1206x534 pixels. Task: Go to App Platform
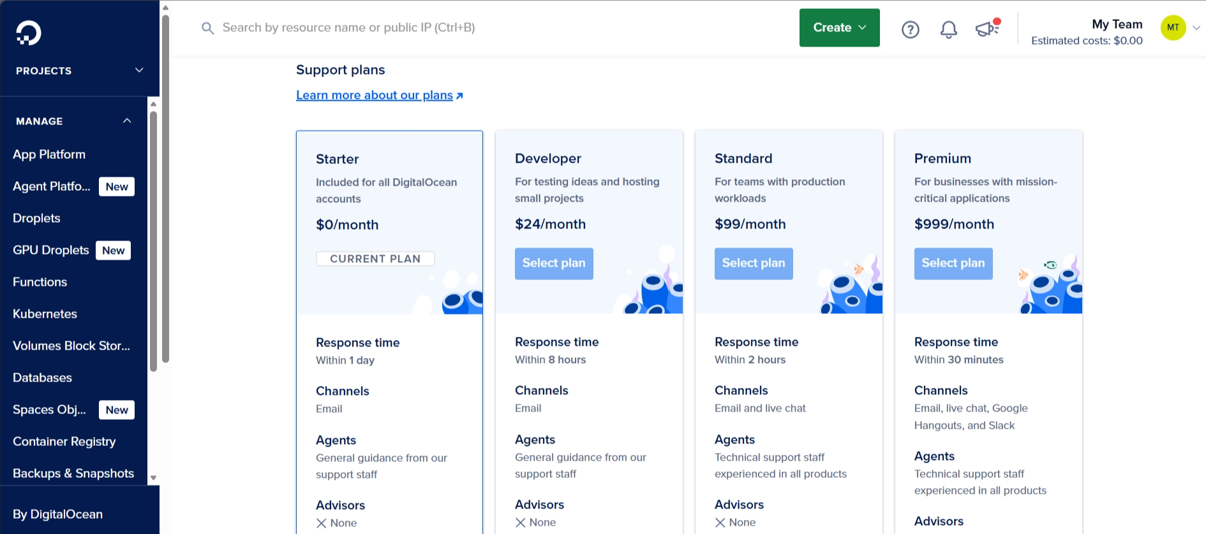click(x=49, y=154)
